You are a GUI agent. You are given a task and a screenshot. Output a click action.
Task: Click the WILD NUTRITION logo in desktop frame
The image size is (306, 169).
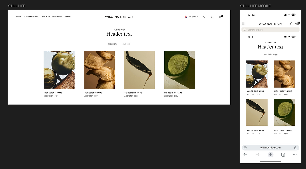pos(119,17)
